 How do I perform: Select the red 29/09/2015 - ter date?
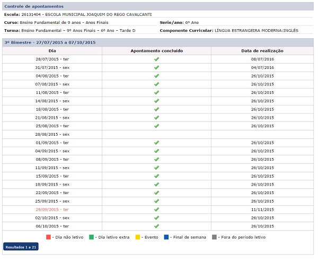click(x=52, y=209)
